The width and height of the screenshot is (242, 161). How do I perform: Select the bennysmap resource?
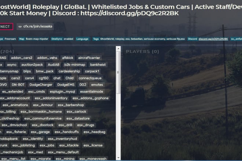pyautogui.click(x=9, y=71)
